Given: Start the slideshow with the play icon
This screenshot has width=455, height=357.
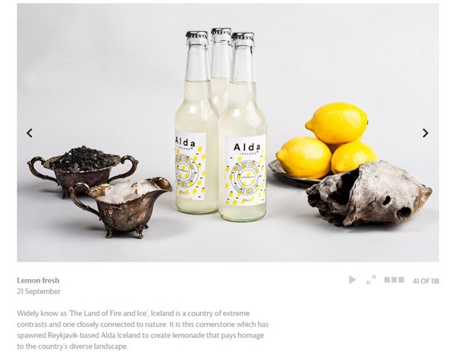Looking at the screenshot, I should (x=353, y=280).
